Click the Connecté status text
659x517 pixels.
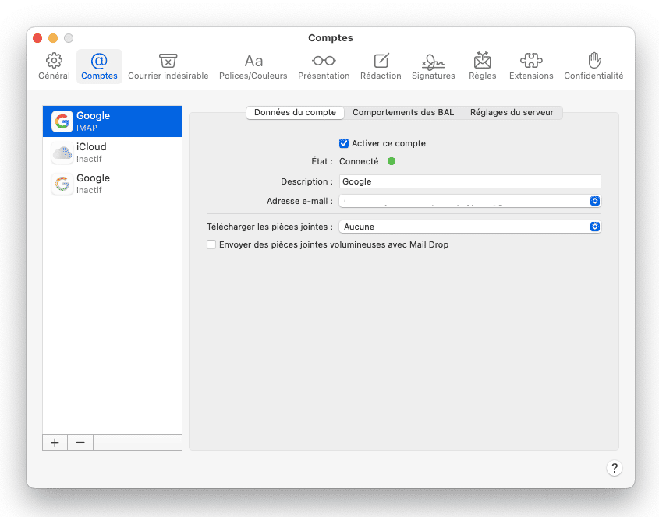(359, 161)
